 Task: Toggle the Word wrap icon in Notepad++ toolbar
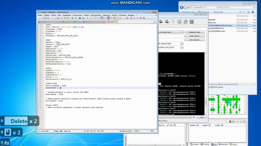click(102, 18)
